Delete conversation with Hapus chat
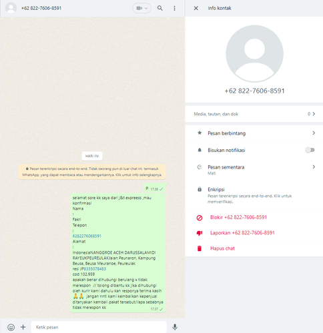The width and height of the screenshot is (323, 333). pyautogui.click(x=254, y=248)
